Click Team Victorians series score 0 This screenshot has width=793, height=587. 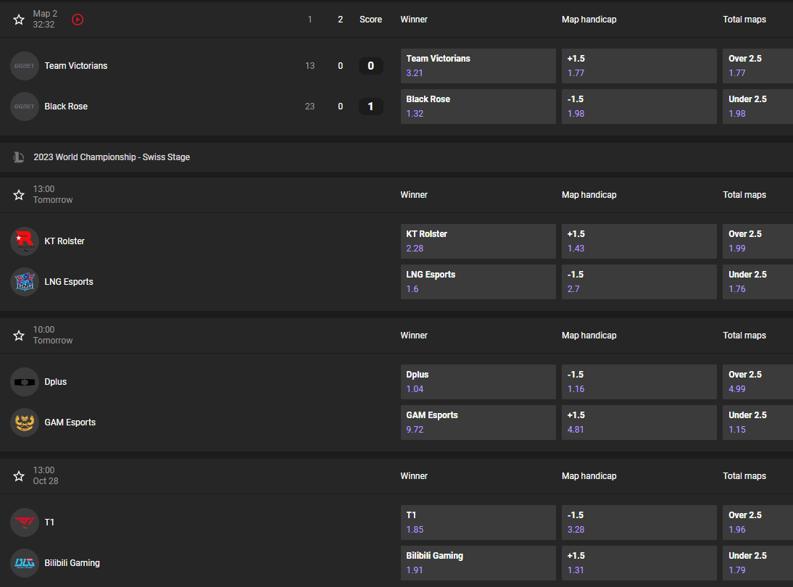coord(370,66)
